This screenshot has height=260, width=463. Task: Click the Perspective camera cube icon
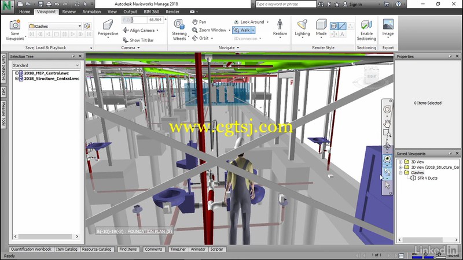108,25
